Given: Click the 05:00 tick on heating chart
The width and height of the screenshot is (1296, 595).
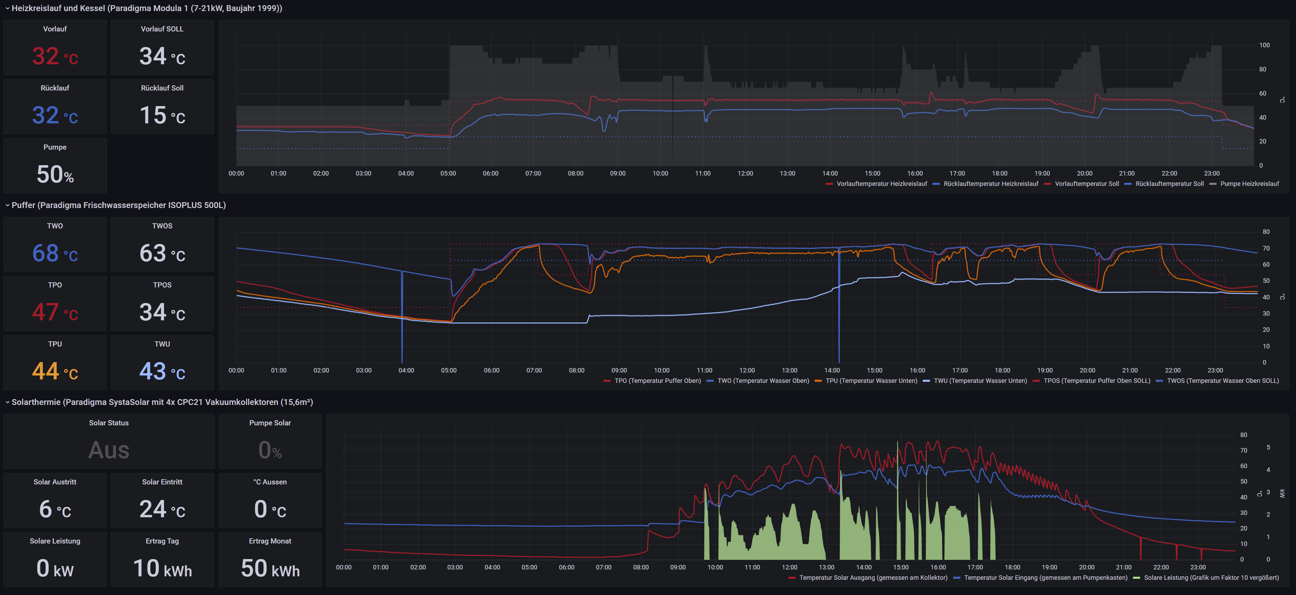Looking at the screenshot, I should pyautogui.click(x=448, y=173).
